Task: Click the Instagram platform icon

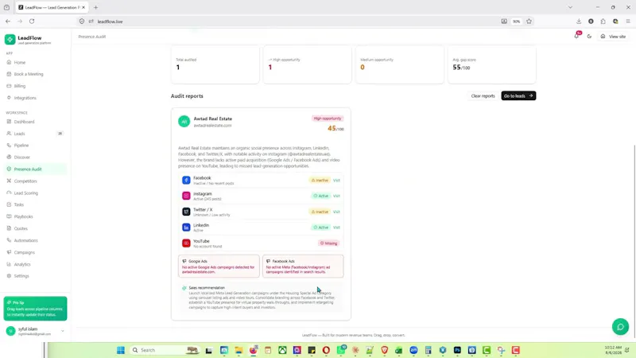Action: click(x=186, y=196)
